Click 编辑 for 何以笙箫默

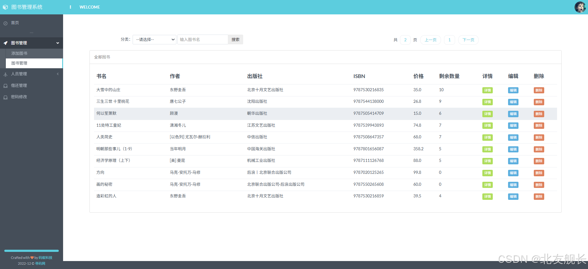pyautogui.click(x=513, y=114)
